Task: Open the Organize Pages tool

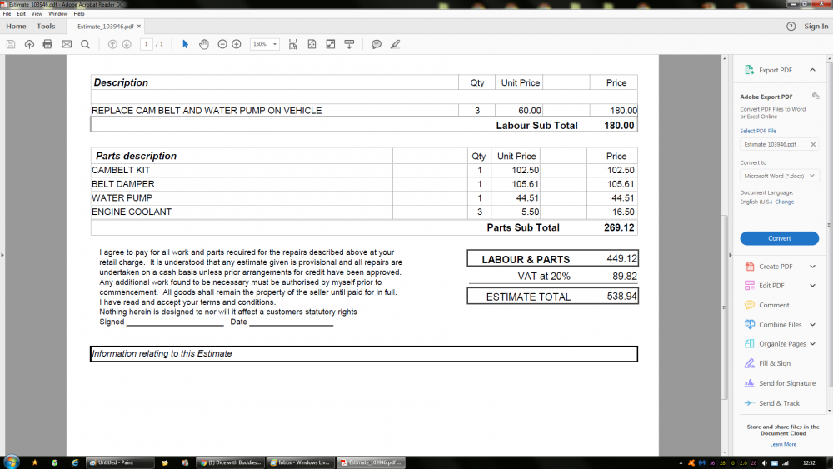Action: click(782, 344)
